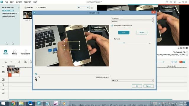Click the fullscreen preview icon

(187, 48)
